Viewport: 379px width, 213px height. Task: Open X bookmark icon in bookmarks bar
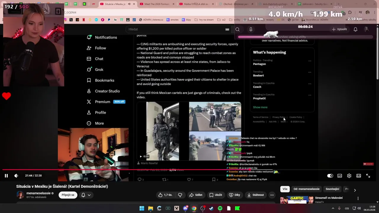(71, 20)
